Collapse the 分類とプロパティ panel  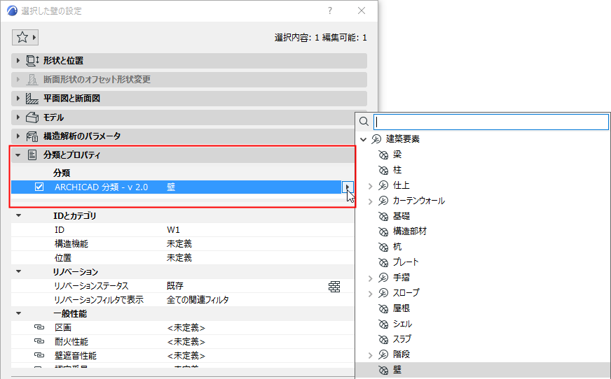click(x=18, y=155)
